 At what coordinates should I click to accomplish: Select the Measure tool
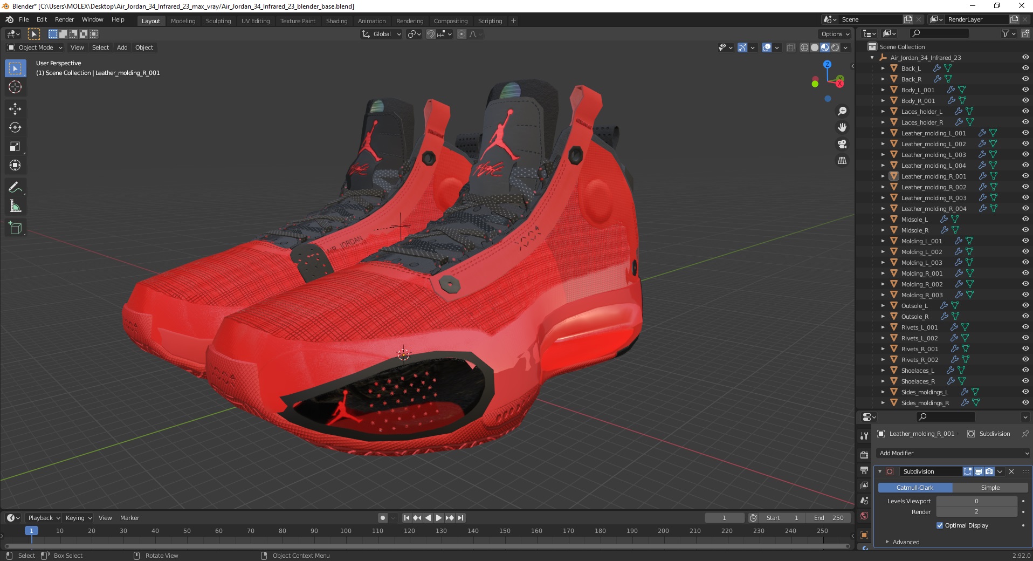(15, 206)
